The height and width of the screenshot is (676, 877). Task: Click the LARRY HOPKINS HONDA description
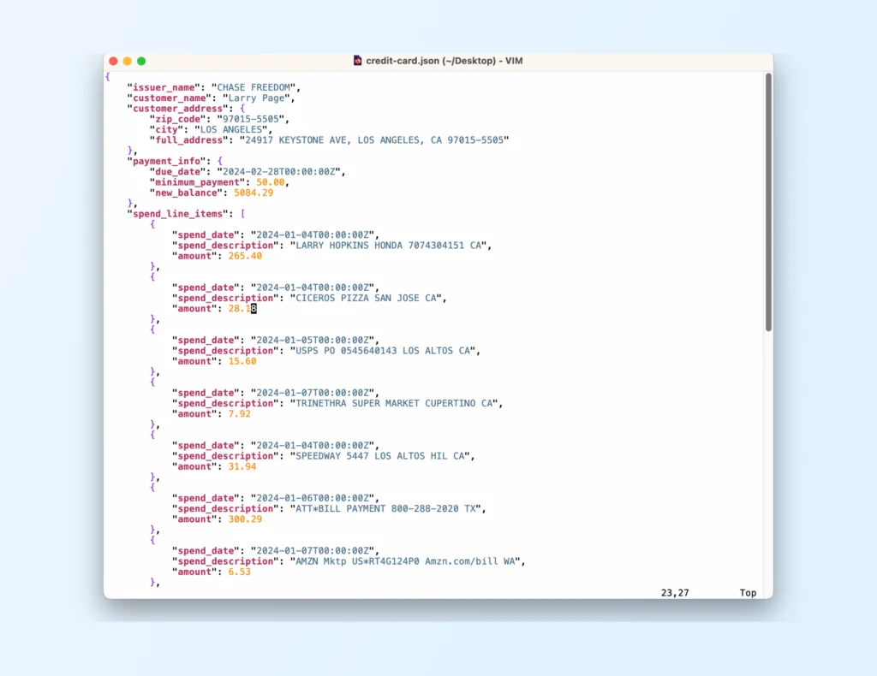click(x=391, y=246)
